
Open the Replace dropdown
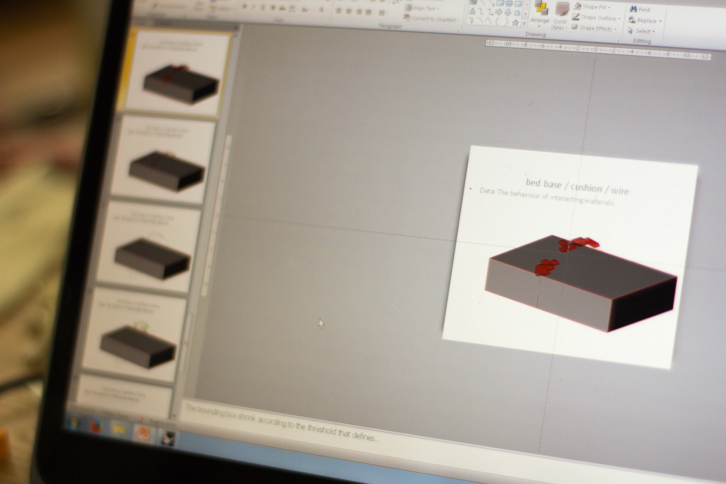pos(645,20)
